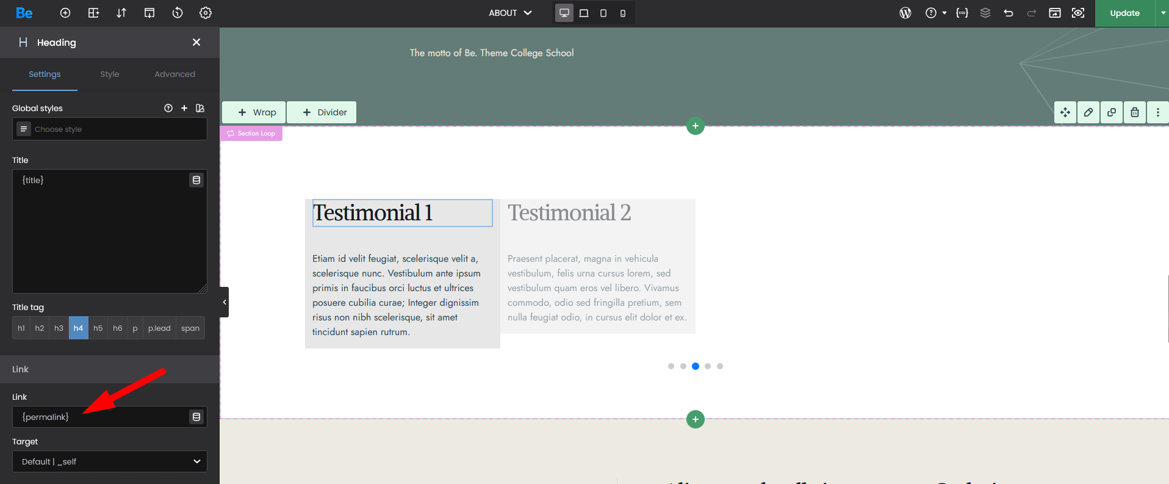The height and width of the screenshot is (484, 1169).
Task: Click the Choose style input field
Action: tap(116, 129)
